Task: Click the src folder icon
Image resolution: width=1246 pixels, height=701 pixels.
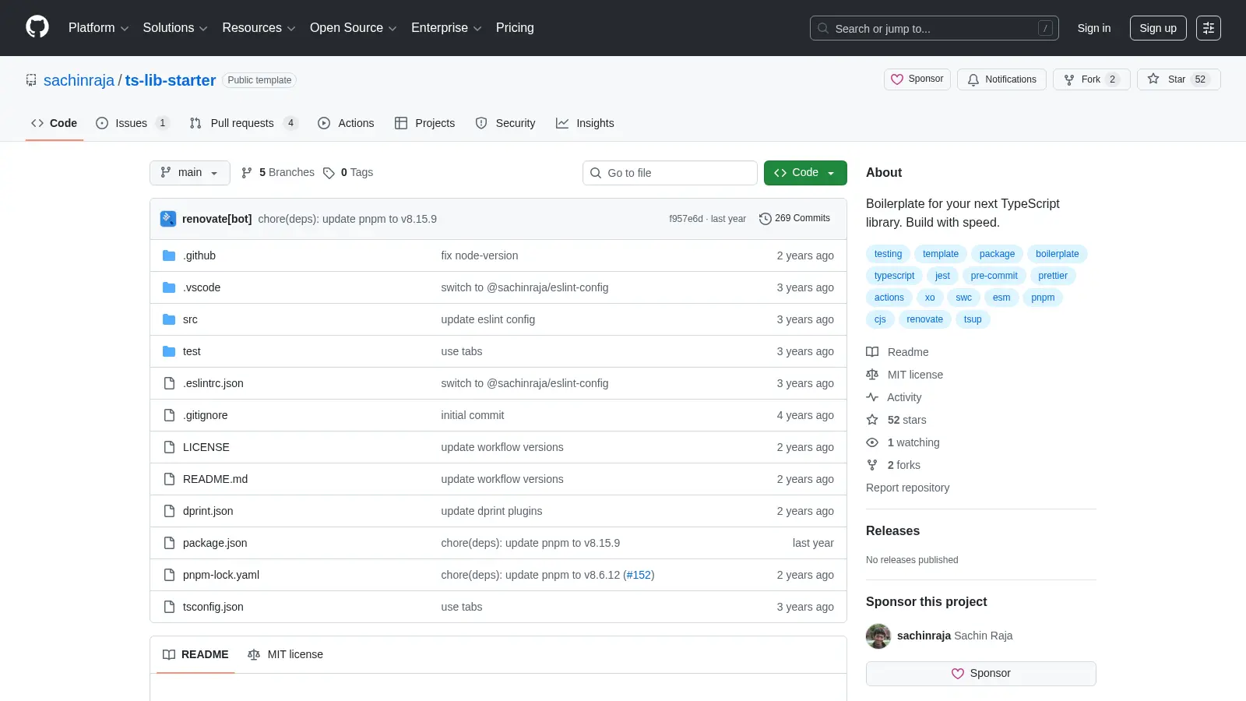Action: (169, 319)
